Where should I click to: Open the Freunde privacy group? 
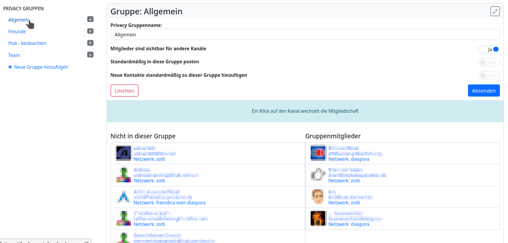tap(17, 31)
